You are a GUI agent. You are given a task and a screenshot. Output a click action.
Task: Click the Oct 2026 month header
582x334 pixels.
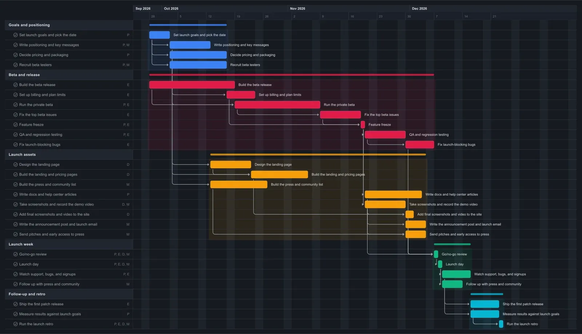(x=171, y=8)
